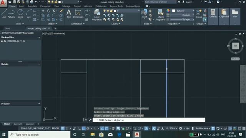Click the keyword search box in title bar
Viewport: 246px width, 138px height.
[x=160, y=2]
